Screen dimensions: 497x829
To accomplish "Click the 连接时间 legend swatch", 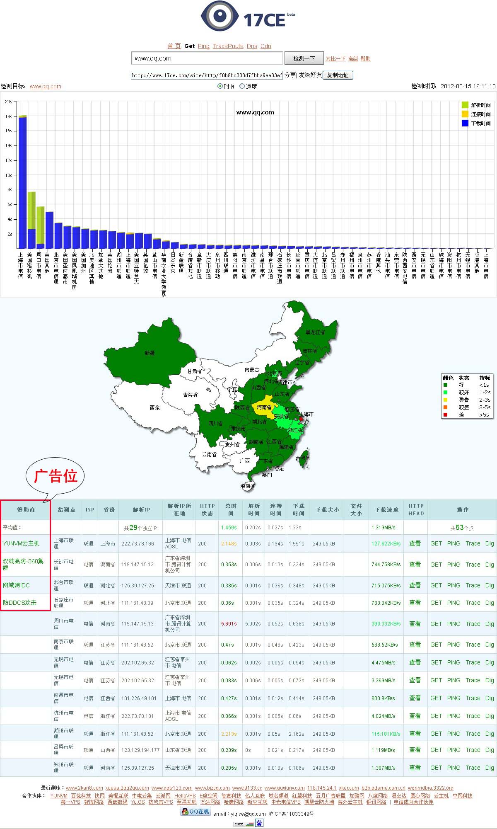I will coord(465,114).
